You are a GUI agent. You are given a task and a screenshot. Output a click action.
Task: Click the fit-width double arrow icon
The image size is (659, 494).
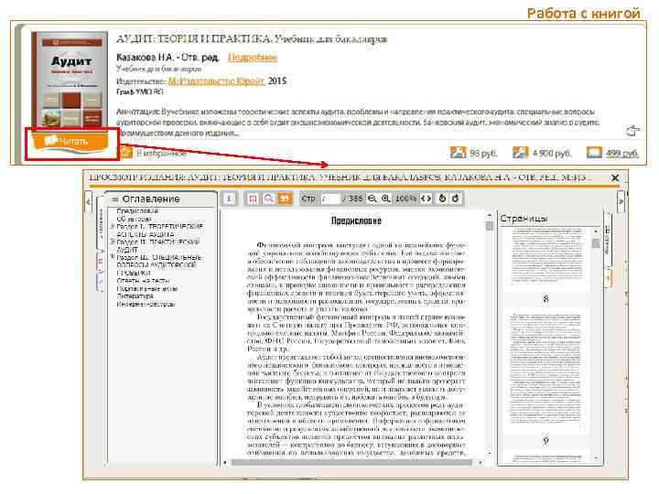pyautogui.click(x=427, y=199)
